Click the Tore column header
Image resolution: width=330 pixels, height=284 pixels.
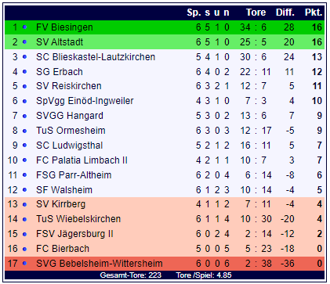[x=256, y=13]
